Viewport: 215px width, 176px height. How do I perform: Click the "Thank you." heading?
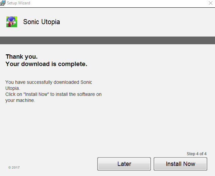point(21,57)
